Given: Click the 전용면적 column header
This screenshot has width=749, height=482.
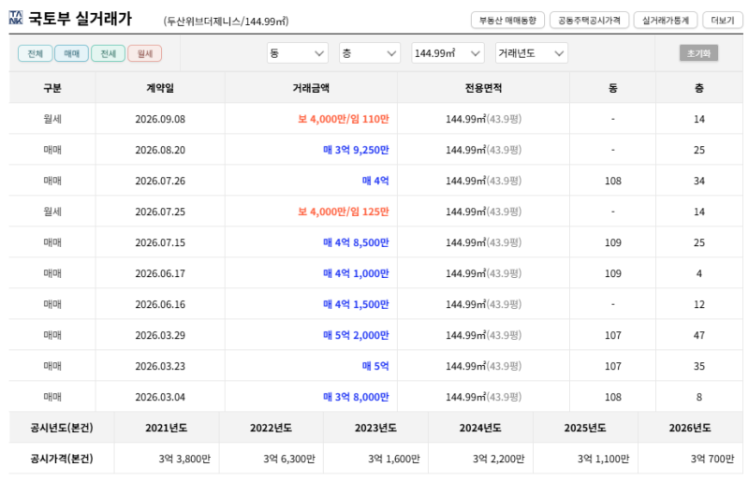Looking at the screenshot, I should pyautogui.click(x=483, y=88).
